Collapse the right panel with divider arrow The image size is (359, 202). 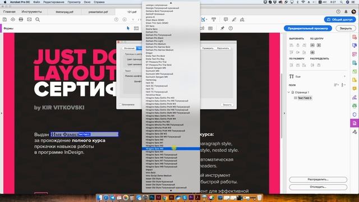coord(284,113)
